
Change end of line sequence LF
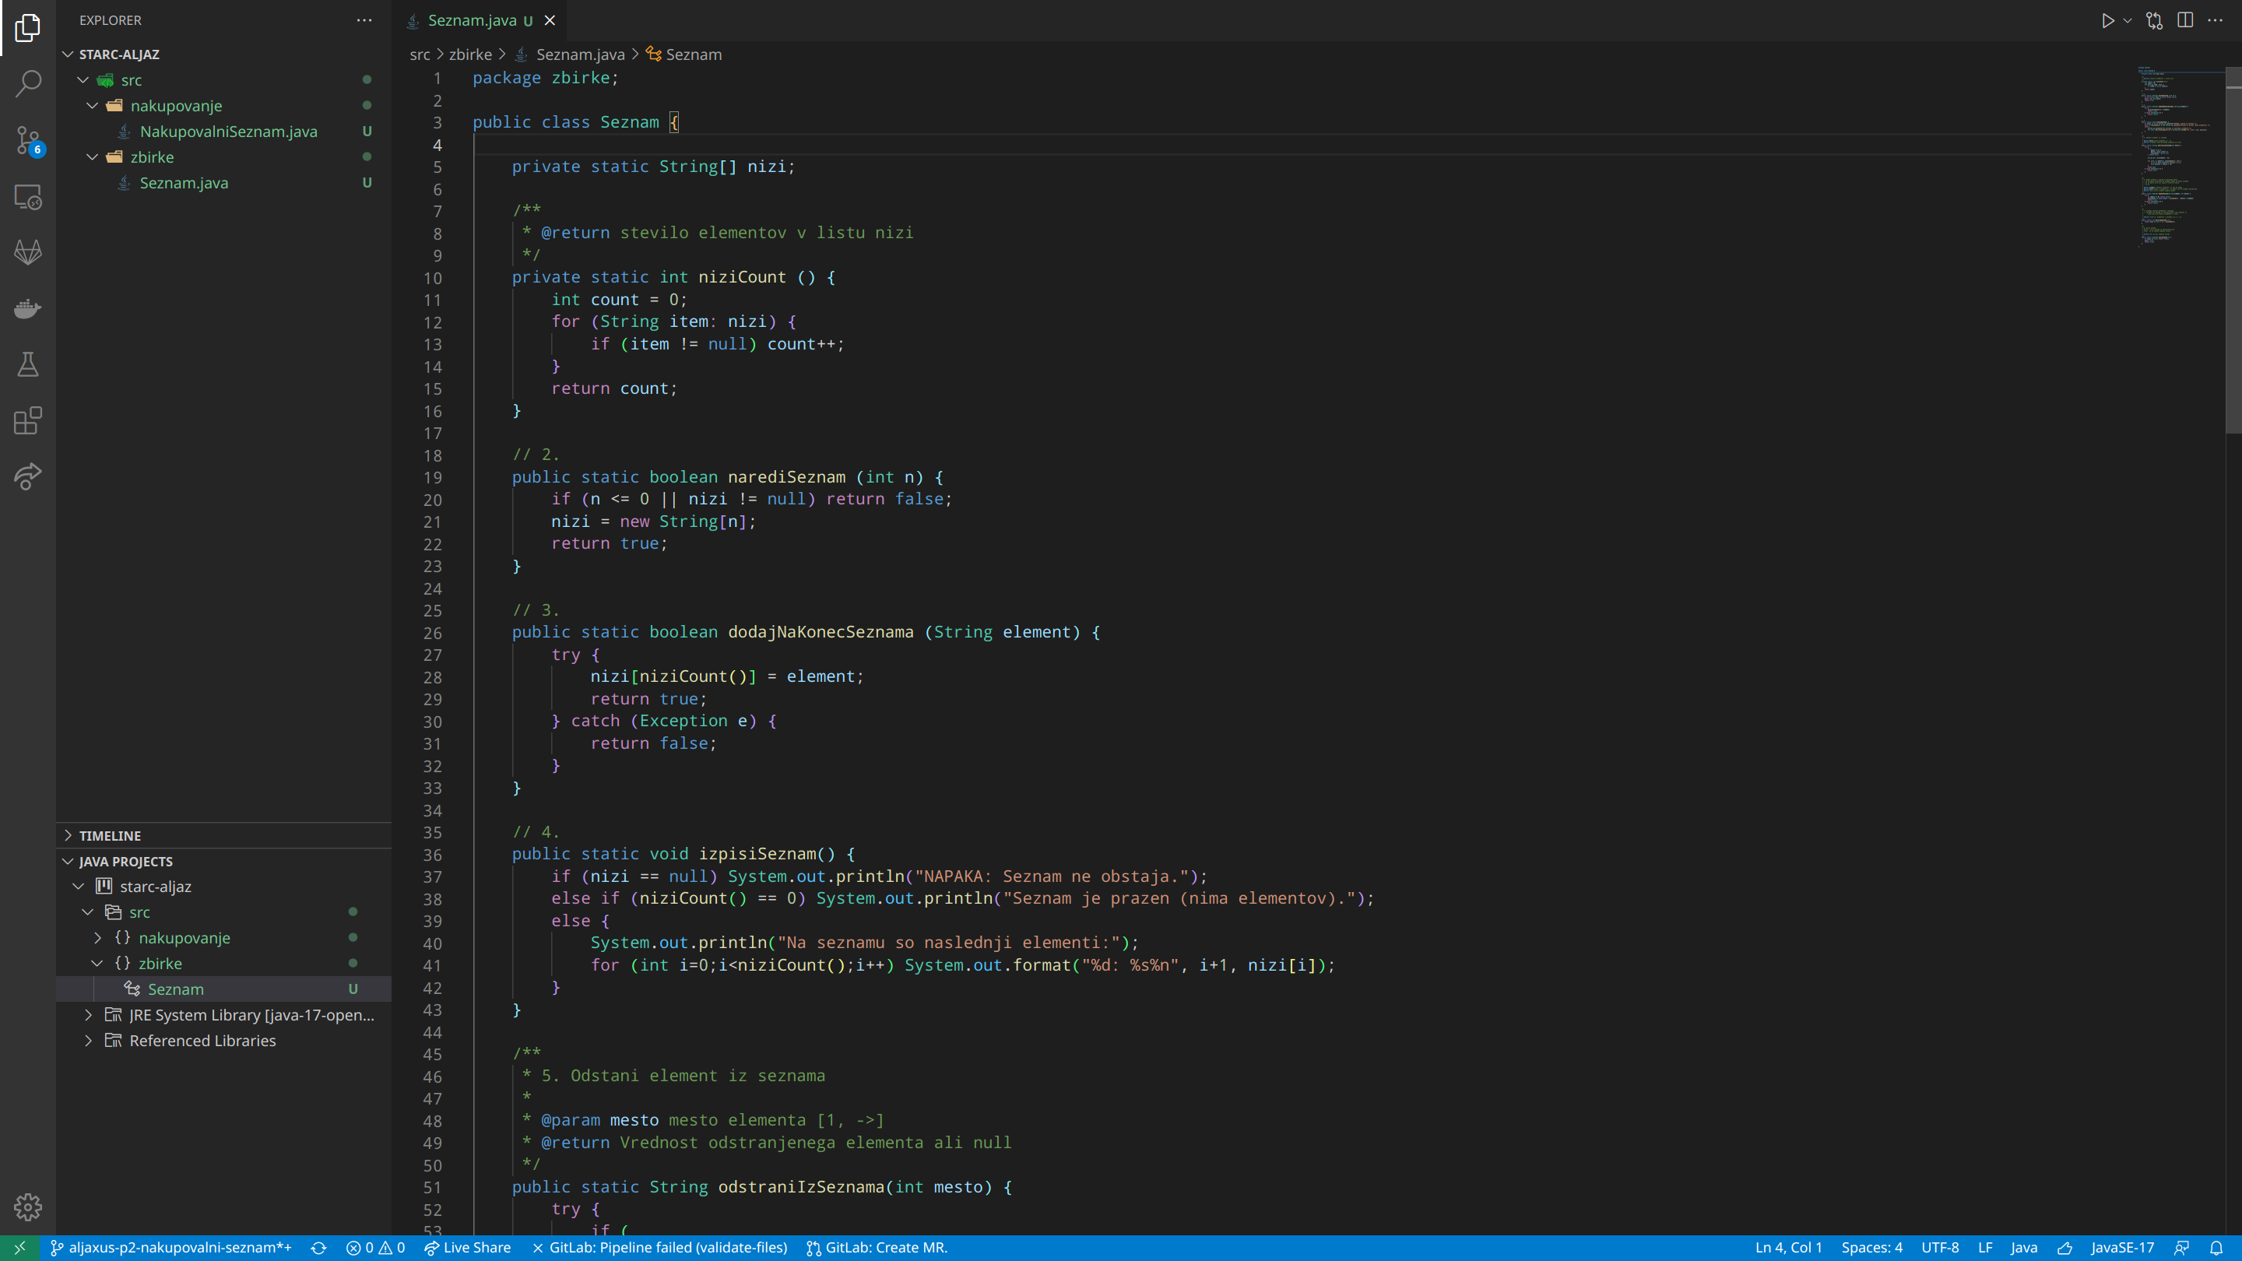point(1985,1248)
